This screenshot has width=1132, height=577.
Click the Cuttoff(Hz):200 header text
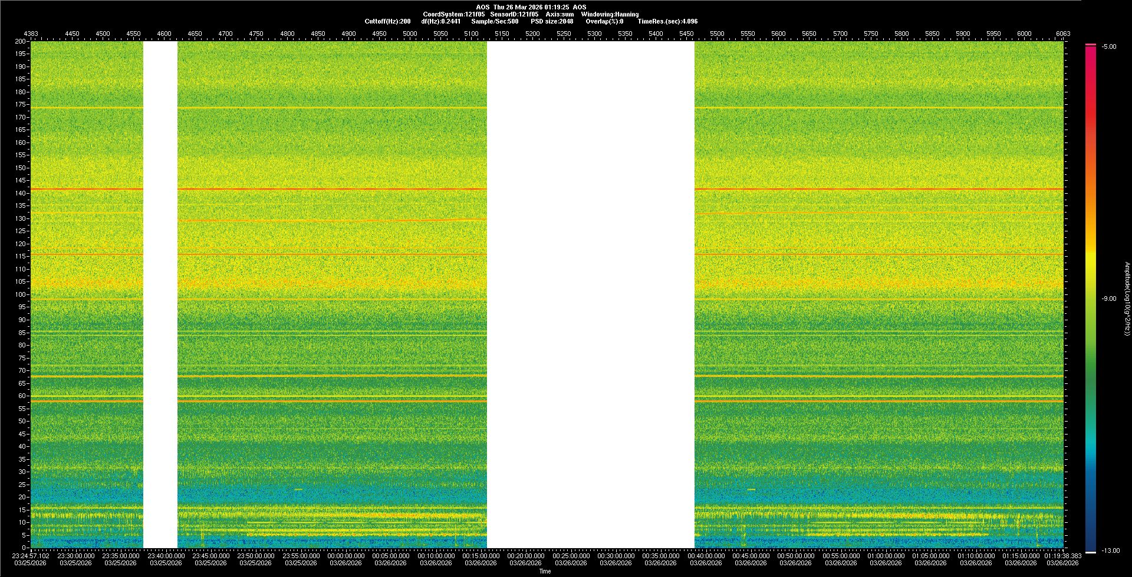click(x=387, y=21)
